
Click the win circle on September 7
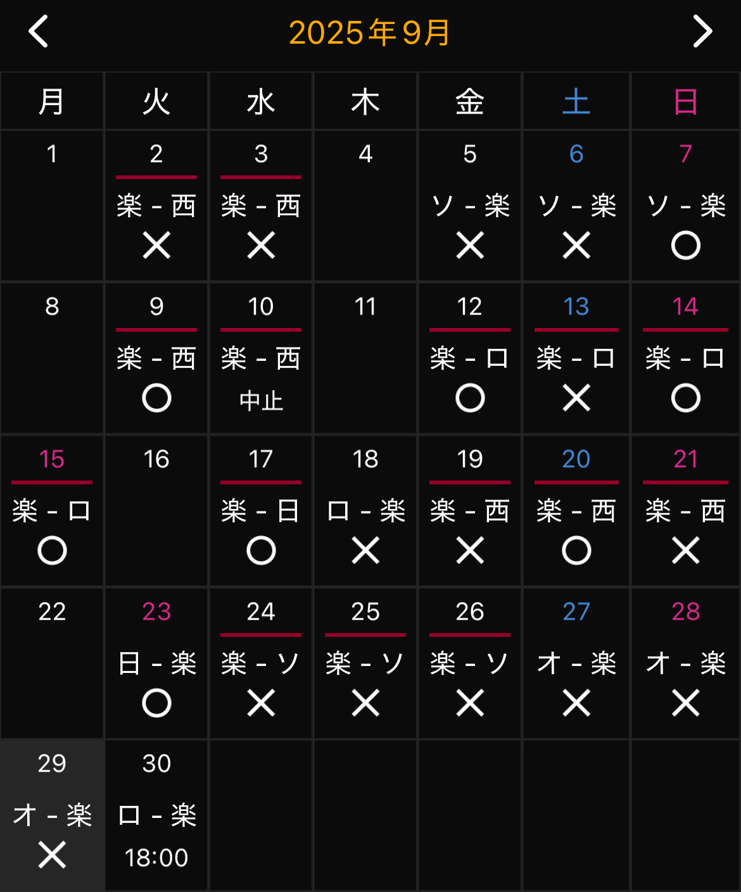[685, 246]
